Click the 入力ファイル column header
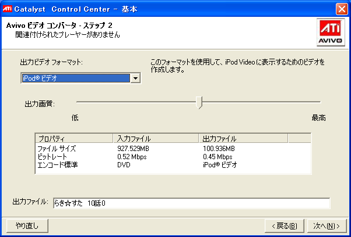This screenshot has width=351, height=237. click(156, 139)
